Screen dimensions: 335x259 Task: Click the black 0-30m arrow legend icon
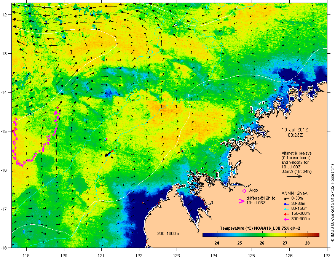tap(287, 198)
